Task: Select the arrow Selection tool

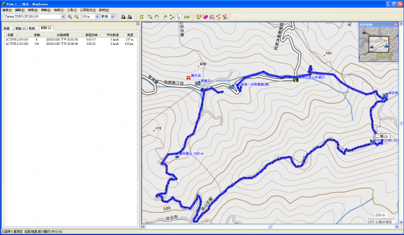Action: click(x=178, y=17)
